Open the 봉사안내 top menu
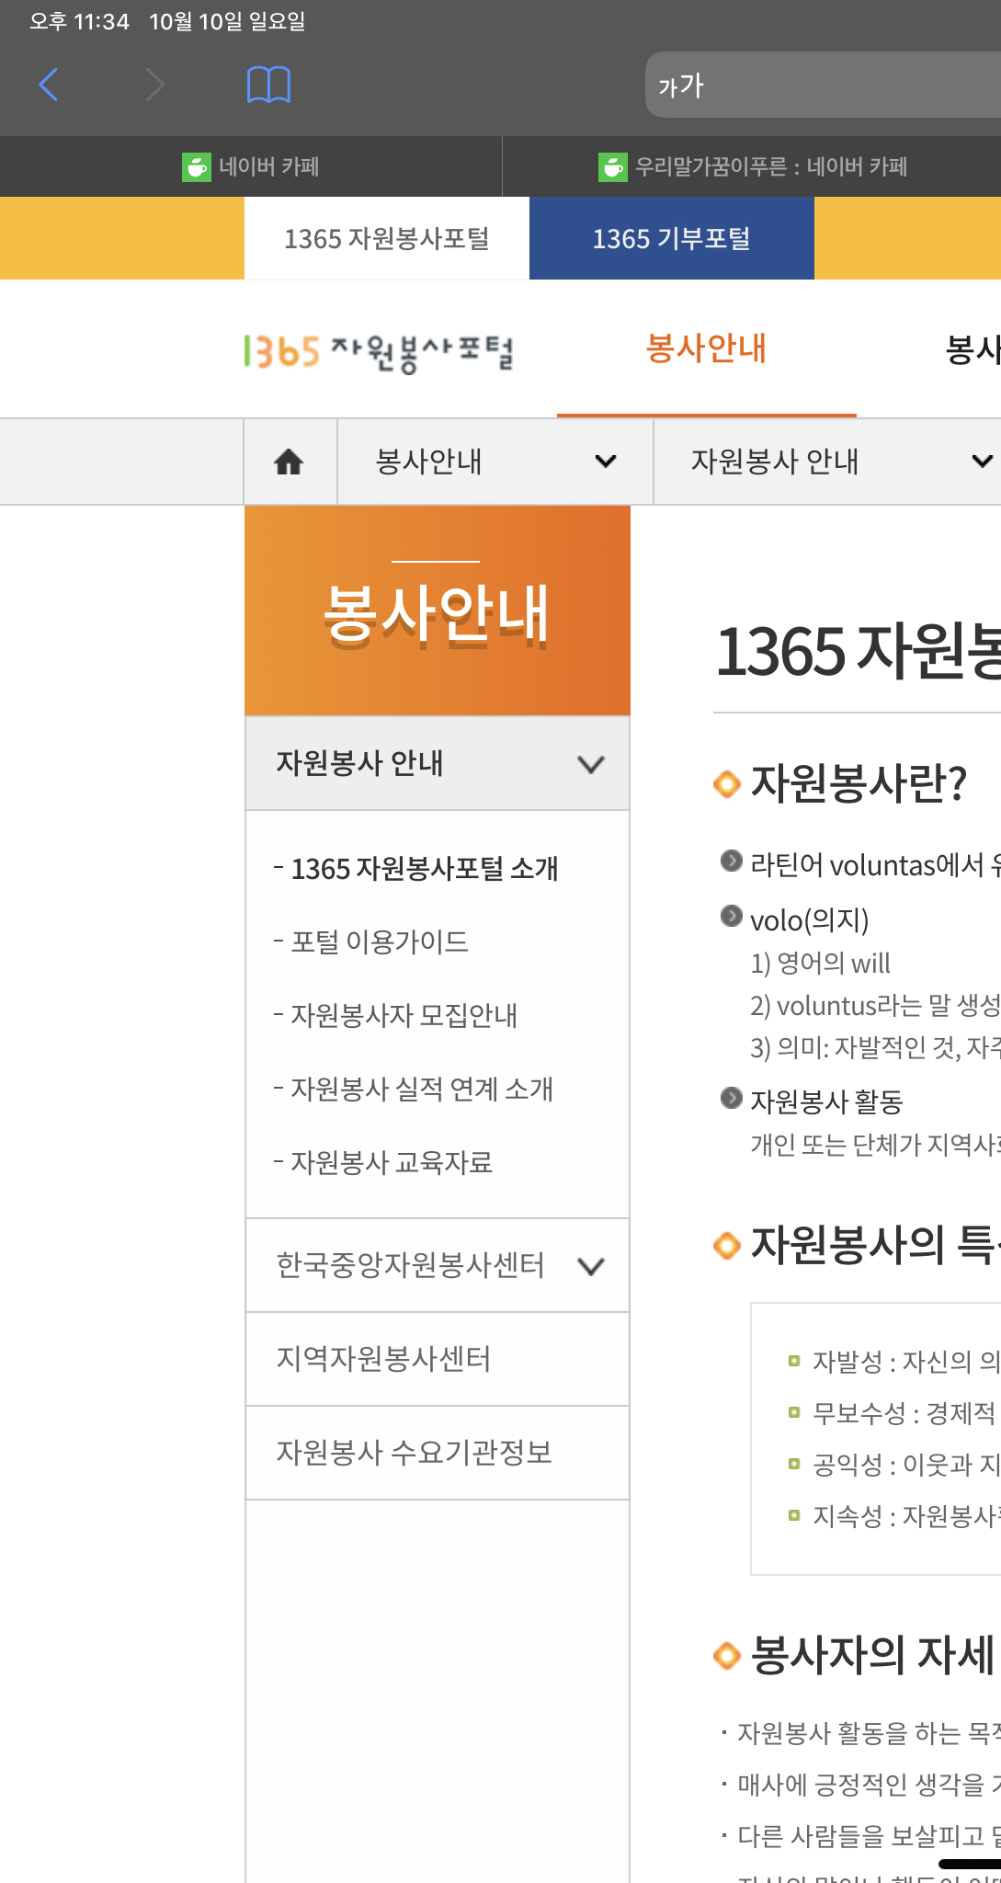Screen dimensions: 1001x1883 click(706, 349)
